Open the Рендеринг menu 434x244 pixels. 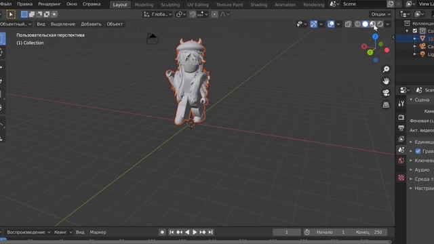[x=50, y=4]
